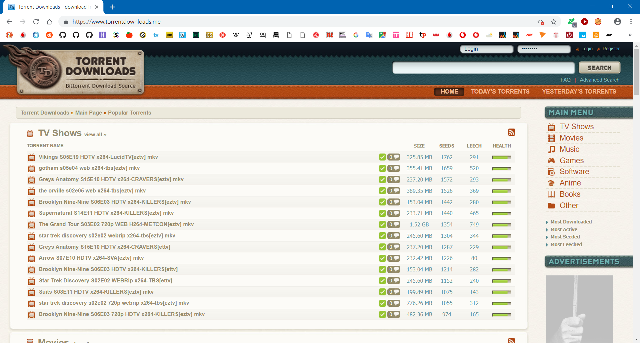This screenshot has width=640, height=343.
Task: Open the browser profile avatar menu
Action: (618, 21)
